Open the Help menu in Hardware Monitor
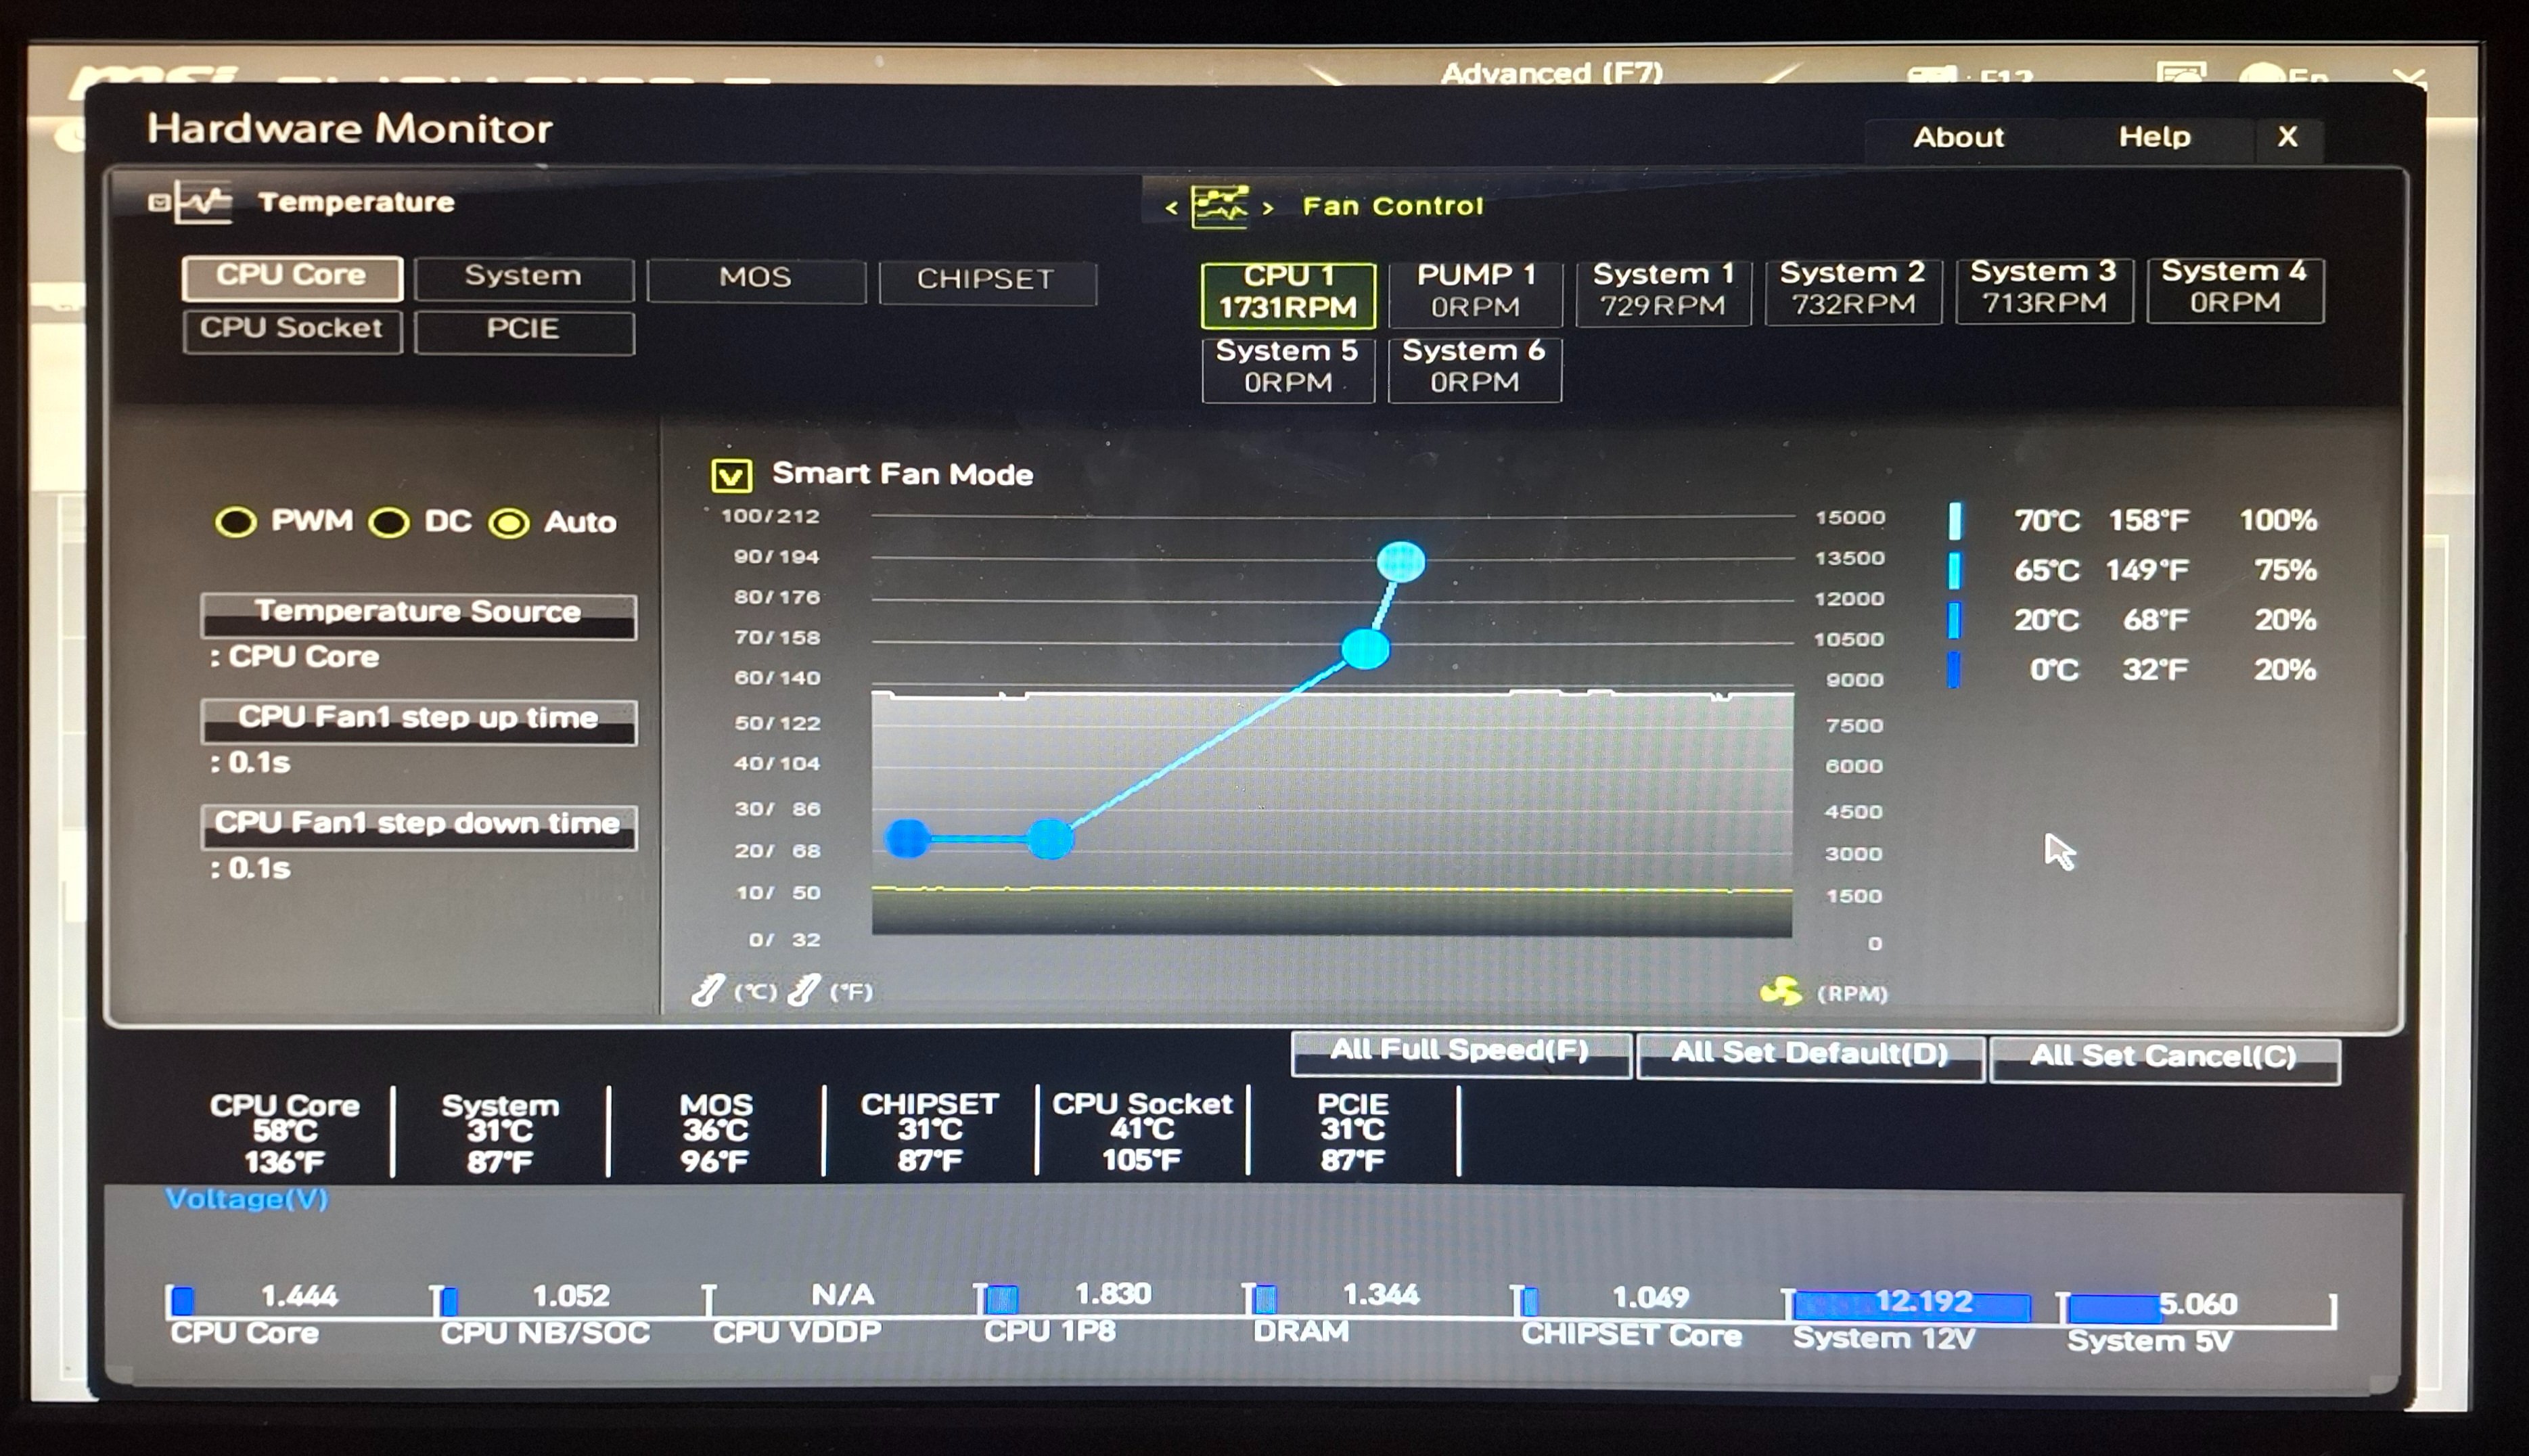Image resolution: width=2529 pixels, height=1456 pixels. pyautogui.click(x=2154, y=137)
